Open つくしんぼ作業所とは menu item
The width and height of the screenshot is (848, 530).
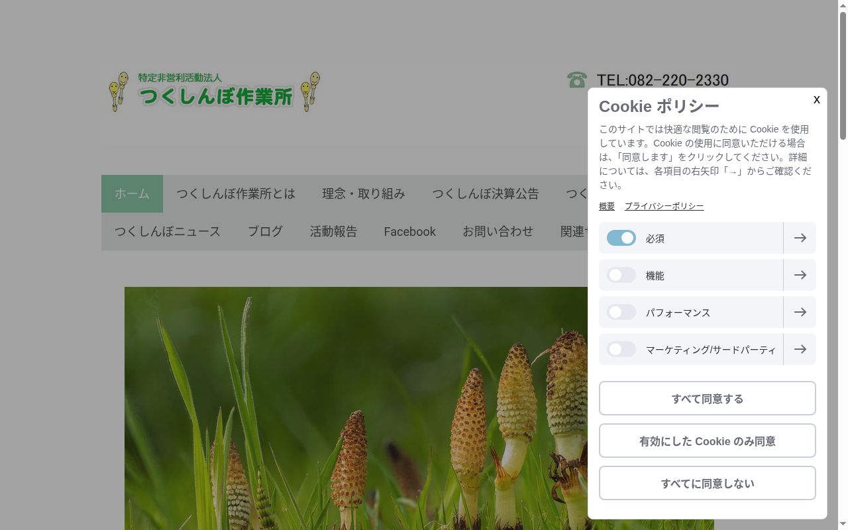[x=236, y=193]
